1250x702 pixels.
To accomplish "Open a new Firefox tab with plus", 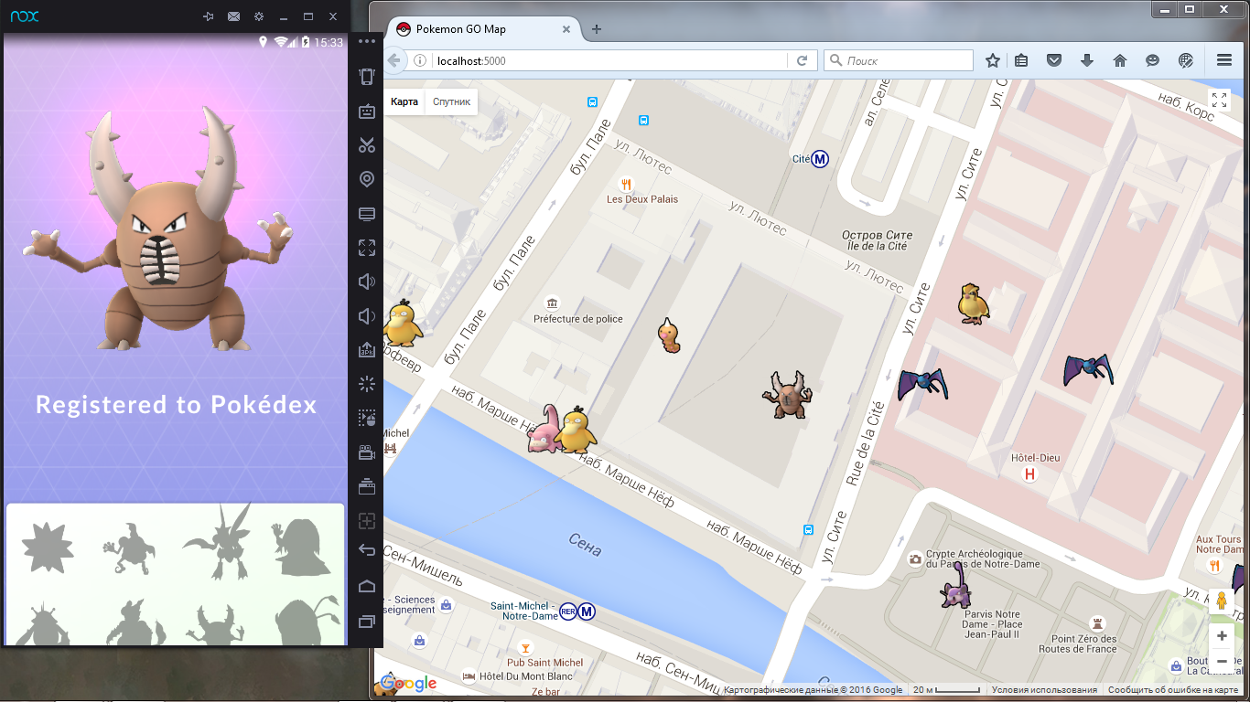I will coord(597,29).
